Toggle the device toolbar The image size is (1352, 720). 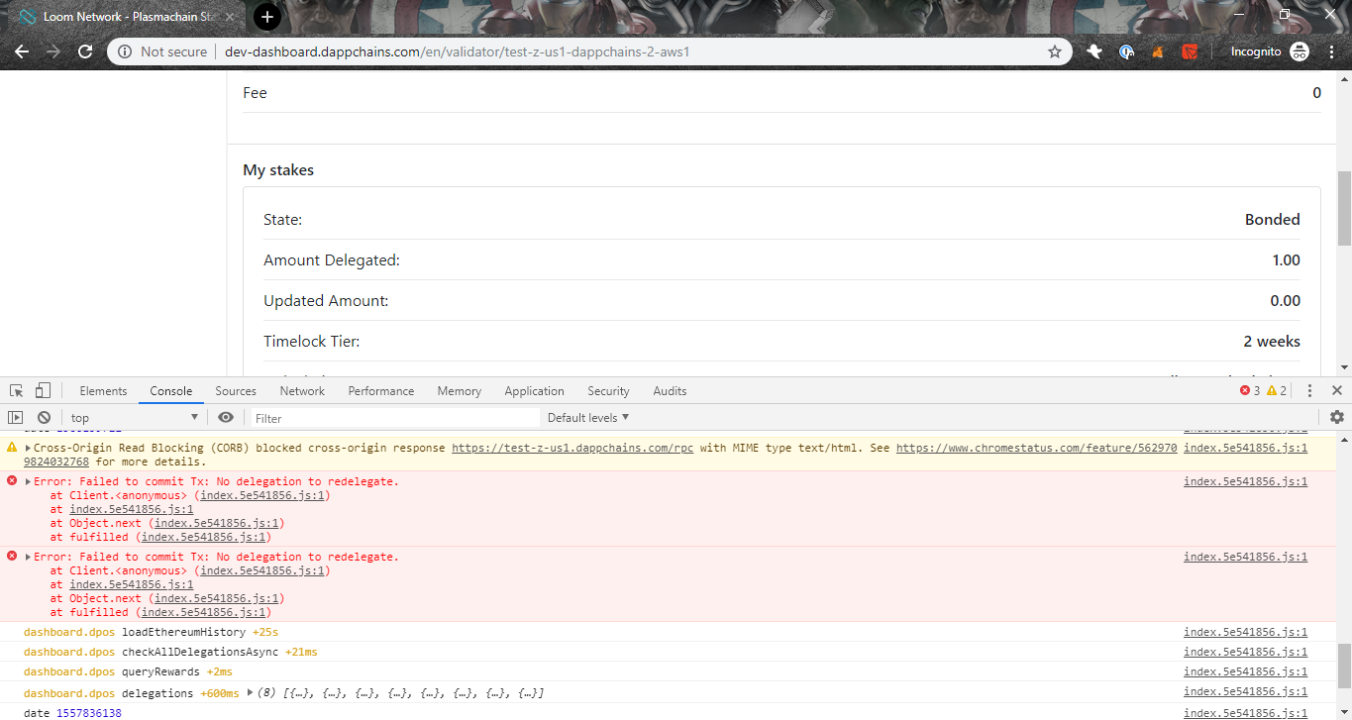(41, 390)
